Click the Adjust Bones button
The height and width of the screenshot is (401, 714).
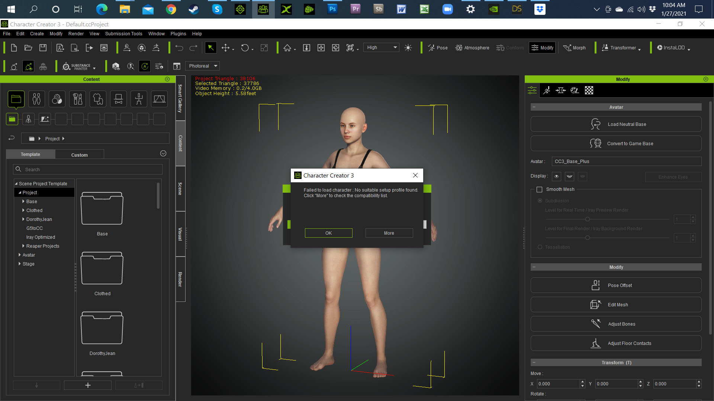click(x=616, y=324)
